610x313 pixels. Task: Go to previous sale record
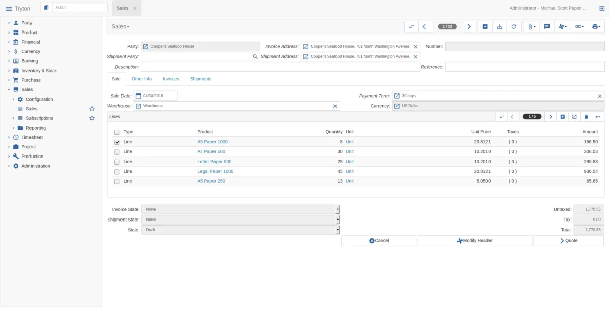425,26
